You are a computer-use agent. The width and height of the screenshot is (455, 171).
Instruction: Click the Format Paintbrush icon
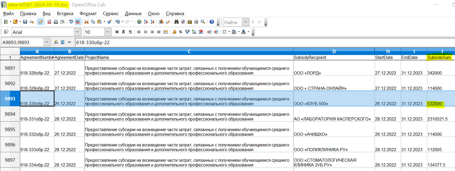click(109, 22)
